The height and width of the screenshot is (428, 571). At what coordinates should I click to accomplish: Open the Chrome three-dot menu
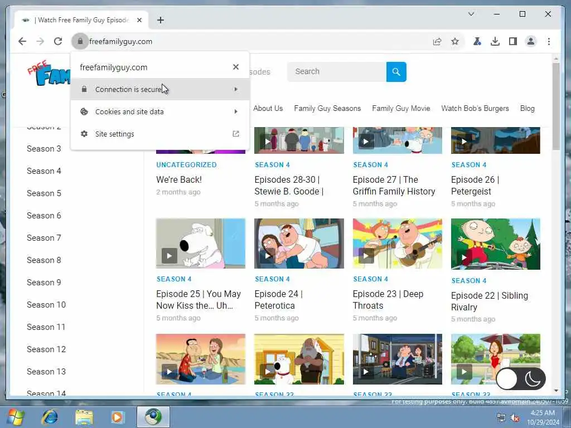pos(549,41)
